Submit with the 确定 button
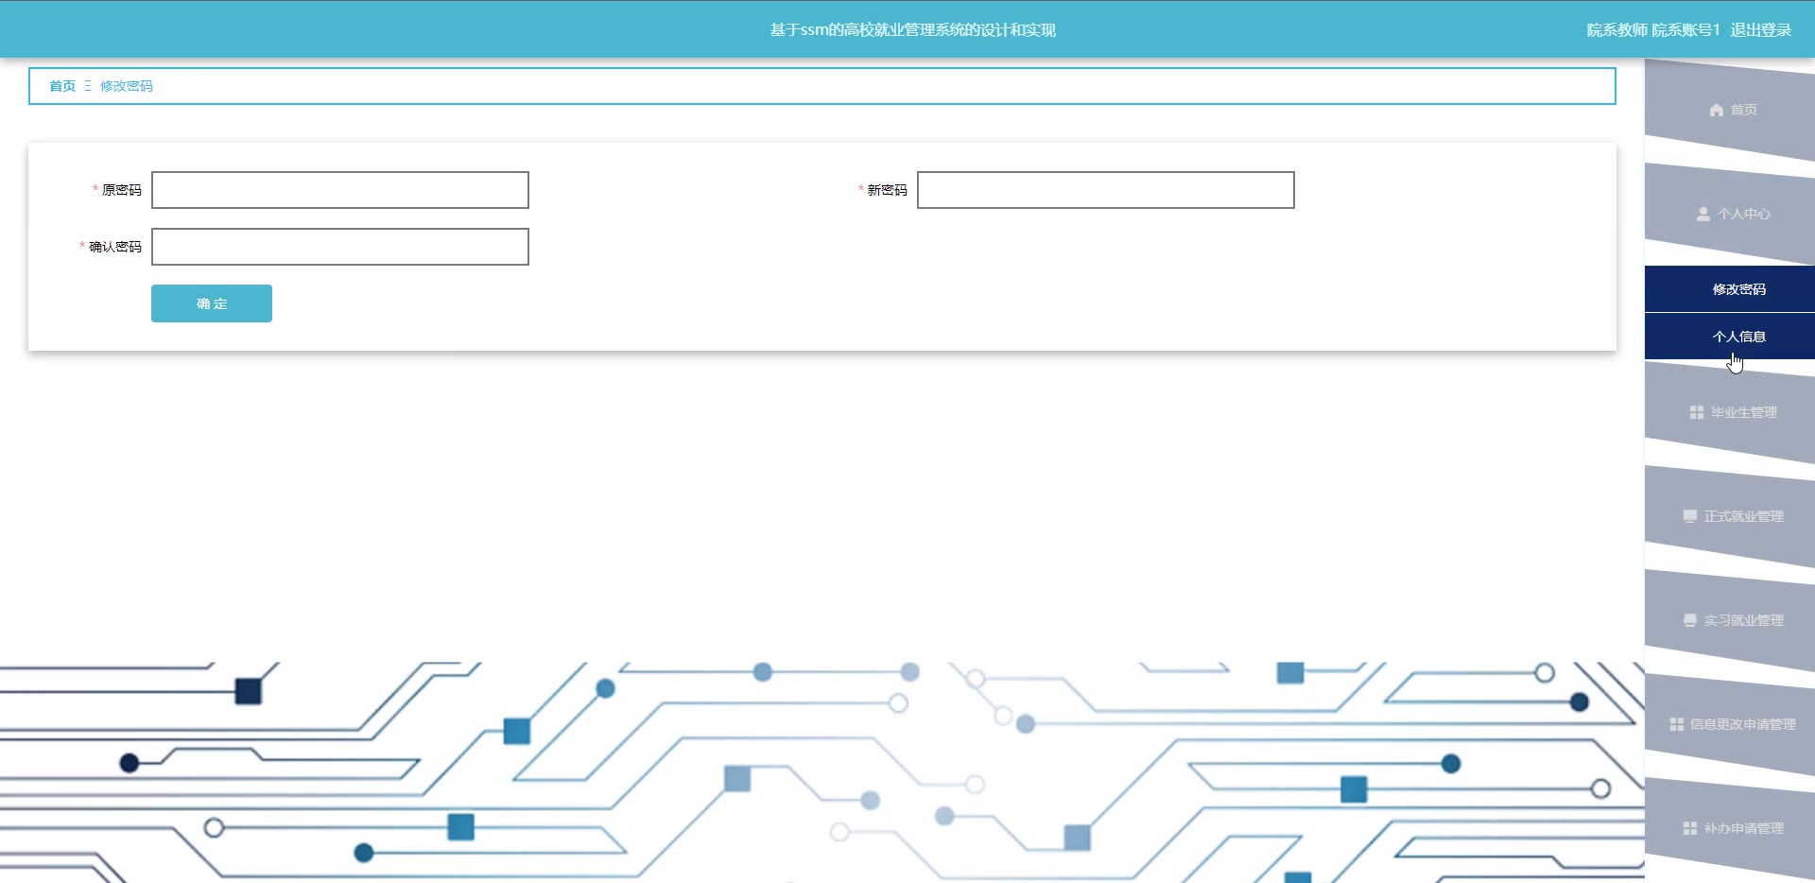Viewport: 1815px width, 883px height. [x=212, y=303]
